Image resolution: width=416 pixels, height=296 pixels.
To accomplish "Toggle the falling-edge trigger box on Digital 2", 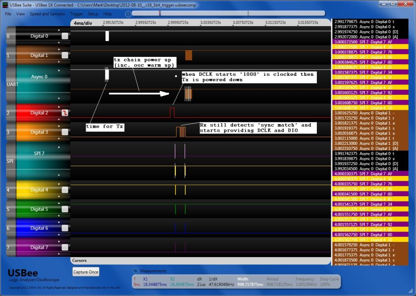I will 65,113.
